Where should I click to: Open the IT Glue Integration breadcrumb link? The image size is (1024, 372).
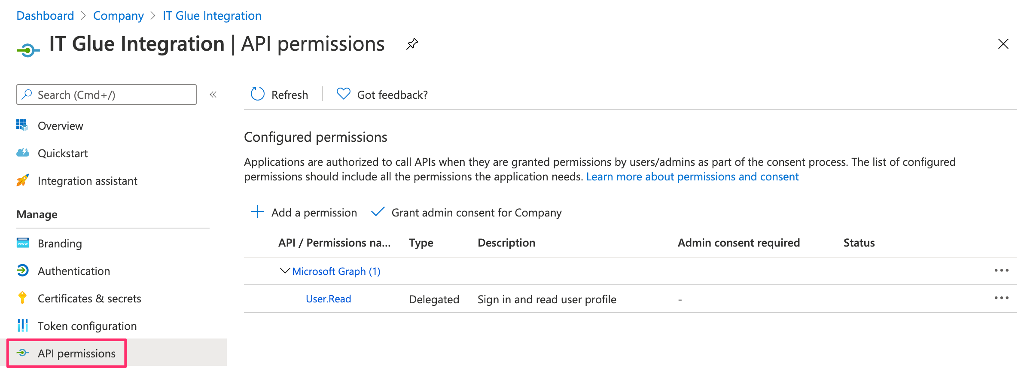click(x=212, y=16)
